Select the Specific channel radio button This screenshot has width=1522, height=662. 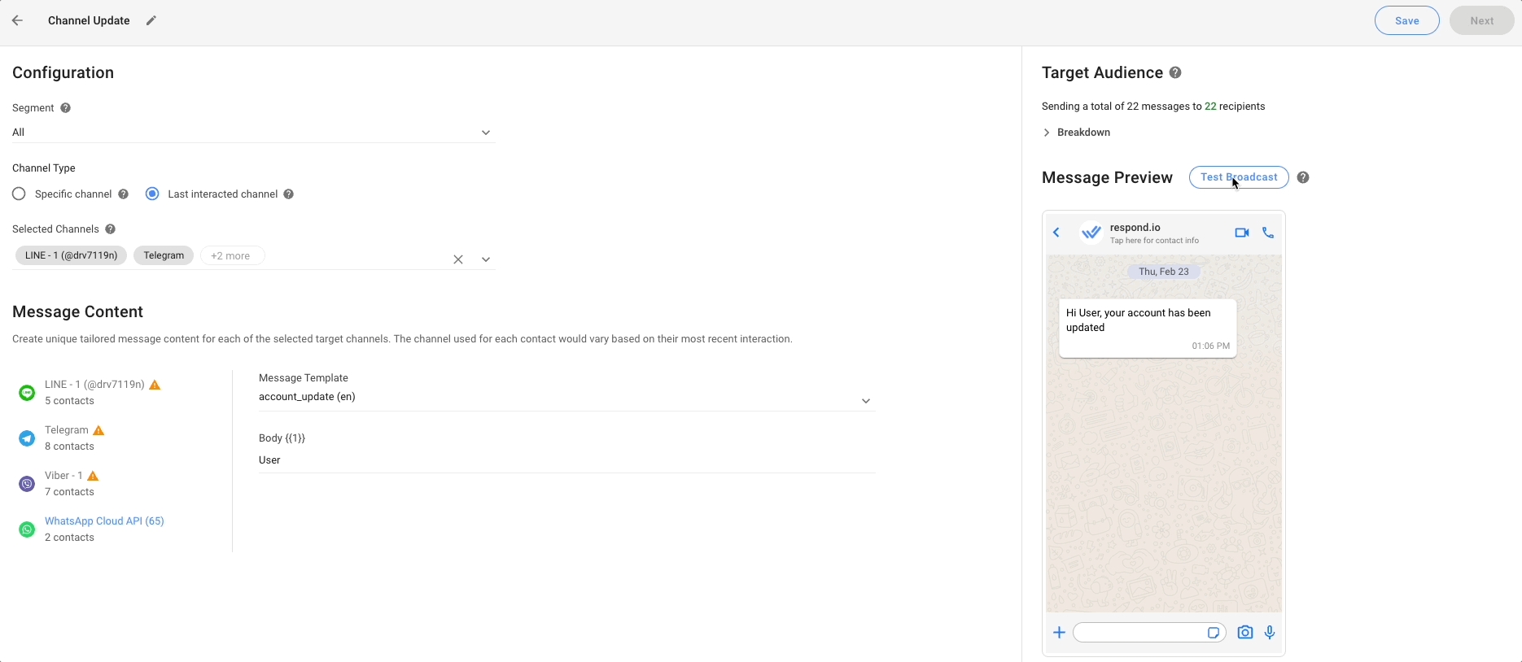click(x=20, y=194)
